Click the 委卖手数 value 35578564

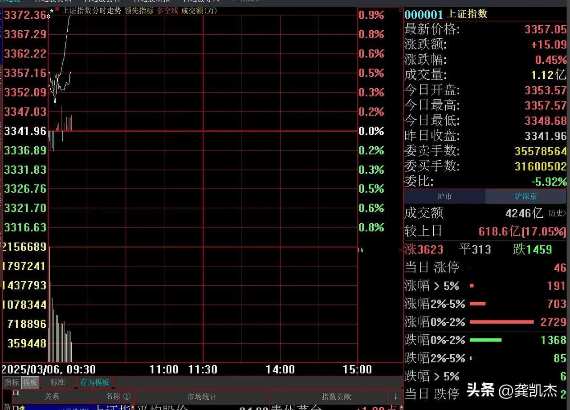(541, 151)
